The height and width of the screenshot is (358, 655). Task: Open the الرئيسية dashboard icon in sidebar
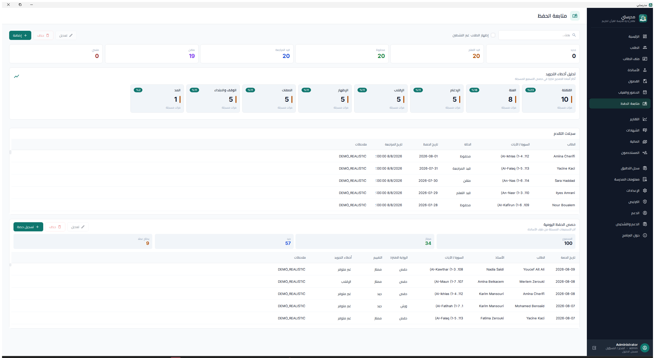click(x=645, y=36)
